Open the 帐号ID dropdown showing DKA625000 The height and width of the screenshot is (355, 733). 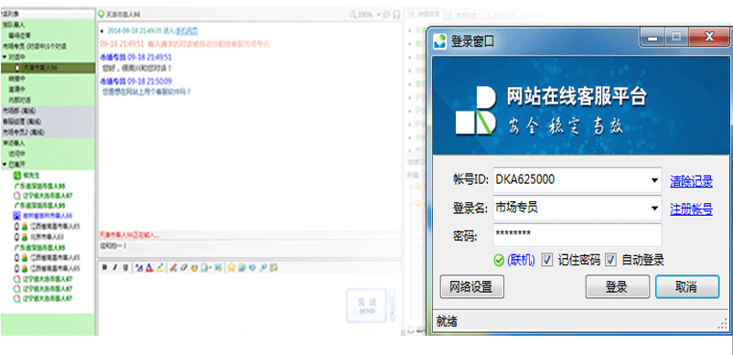tap(654, 180)
